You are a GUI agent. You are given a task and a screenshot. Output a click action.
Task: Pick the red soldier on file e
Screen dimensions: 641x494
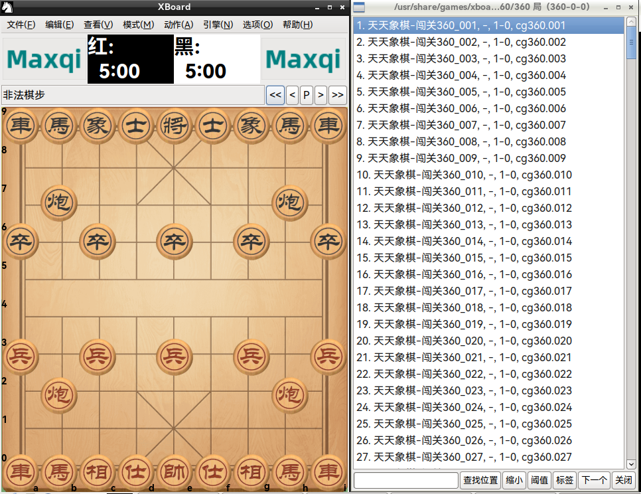tap(174, 357)
